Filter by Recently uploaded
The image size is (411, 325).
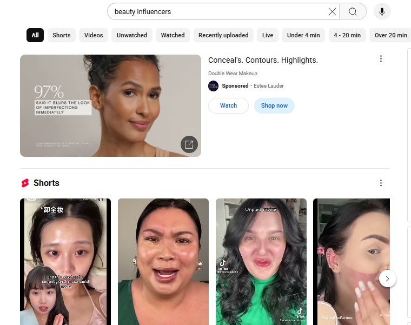click(x=223, y=35)
